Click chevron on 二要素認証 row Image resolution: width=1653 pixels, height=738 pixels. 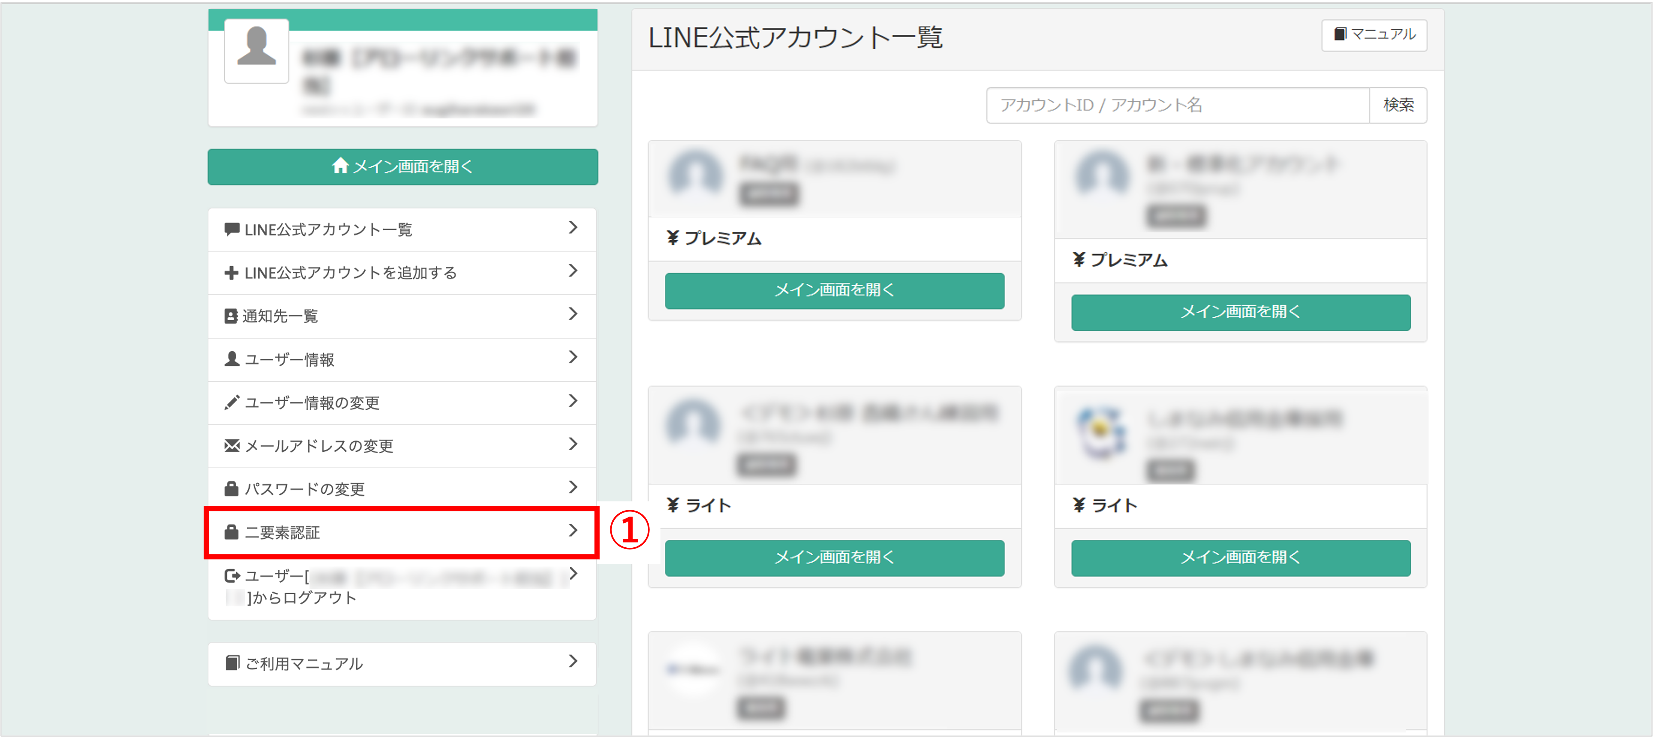573,531
